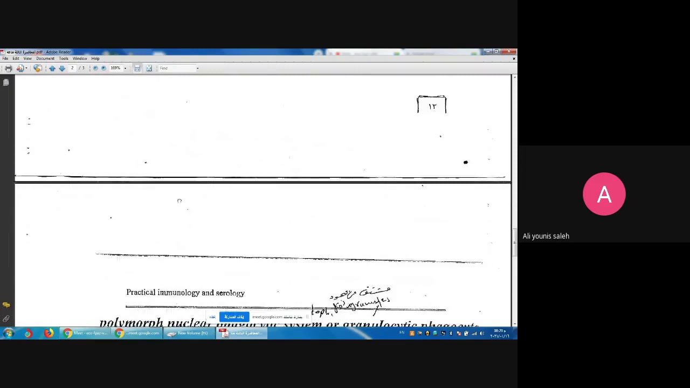Click the boxed page number on page

click(432, 105)
